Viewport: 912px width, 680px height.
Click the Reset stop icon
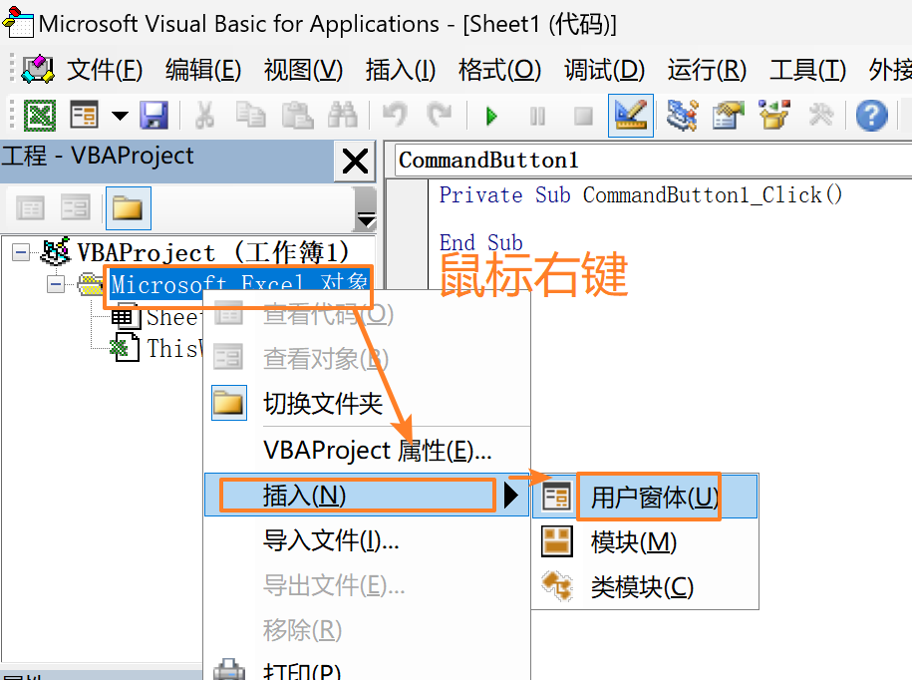pyautogui.click(x=583, y=117)
